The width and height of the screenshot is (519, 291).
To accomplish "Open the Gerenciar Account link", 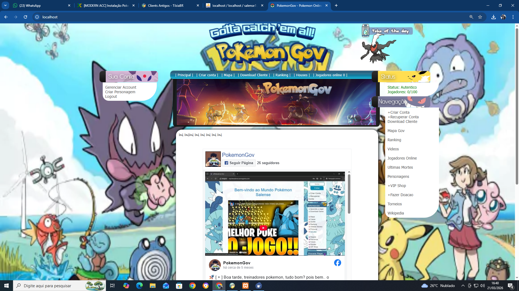I will (x=121, y=87).
